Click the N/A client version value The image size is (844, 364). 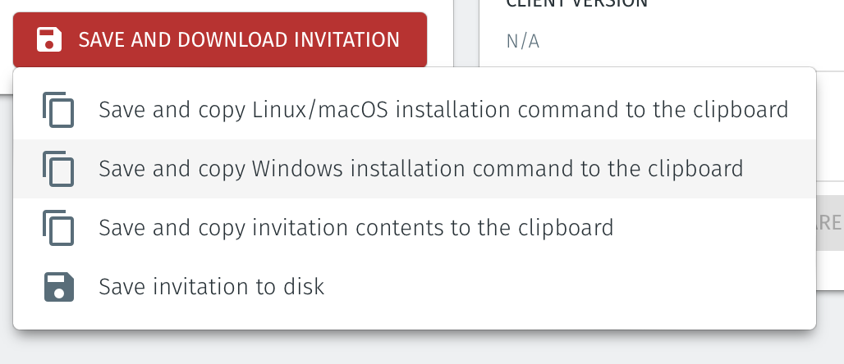tap(522, 41)
